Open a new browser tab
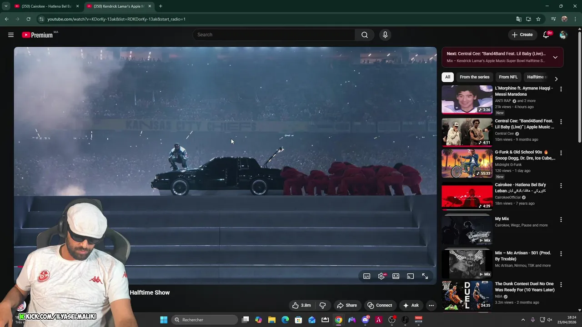Screen dimensions: 582x327 tap(161, 6)
